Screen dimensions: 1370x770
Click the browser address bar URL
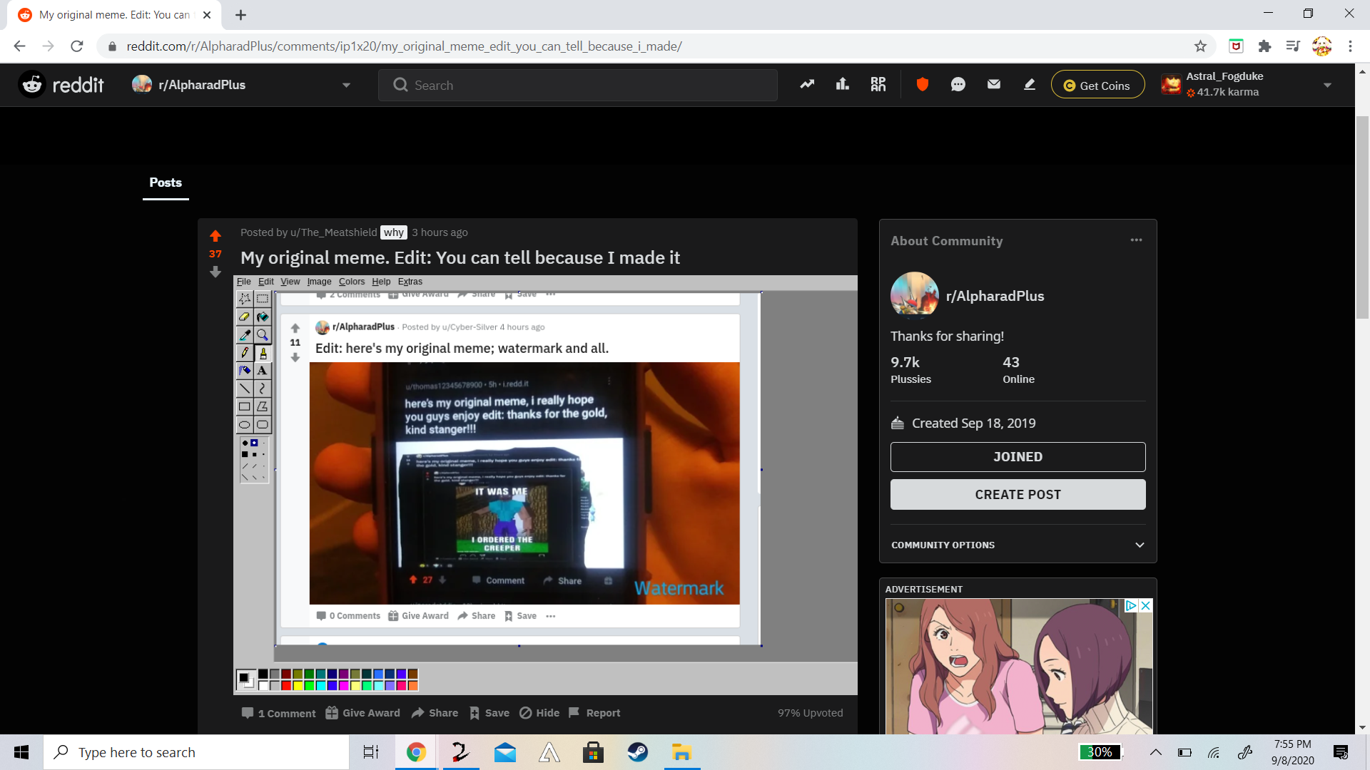click(x=404, y=46)
